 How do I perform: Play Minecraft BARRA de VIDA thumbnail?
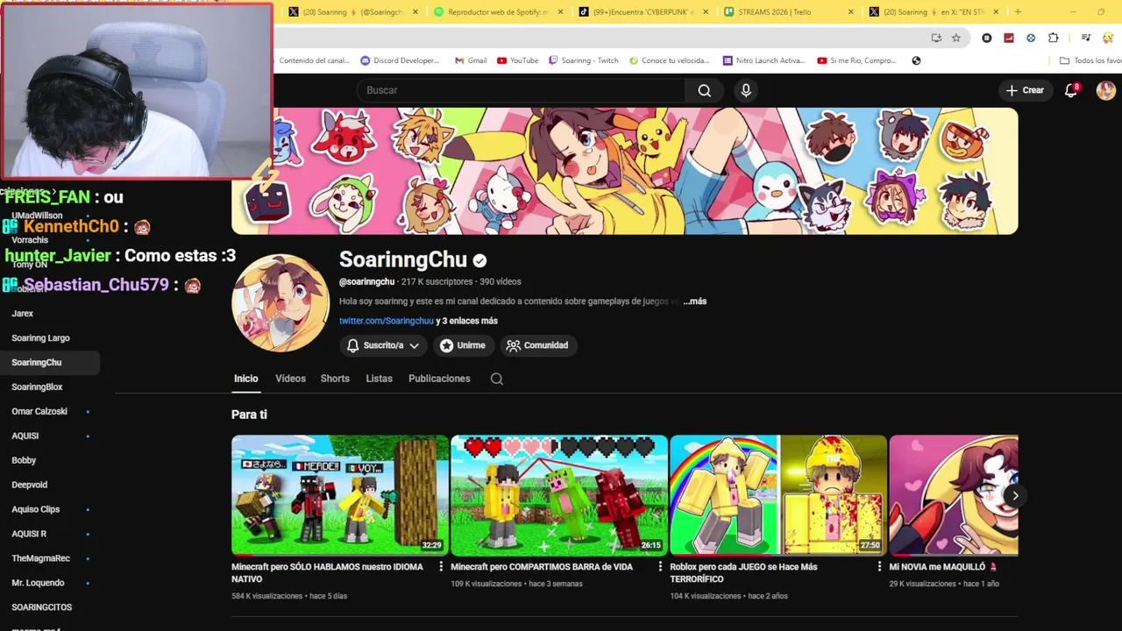[559, 495]
